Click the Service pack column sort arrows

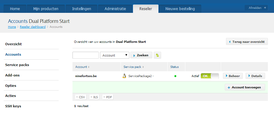(143, 67)
